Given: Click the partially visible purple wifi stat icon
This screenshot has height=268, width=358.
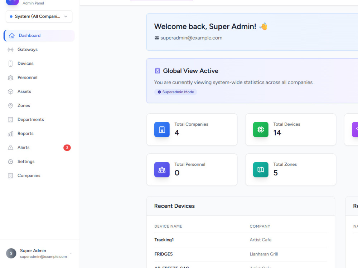Looking at the screenshot, I should (x=355, y=129).
